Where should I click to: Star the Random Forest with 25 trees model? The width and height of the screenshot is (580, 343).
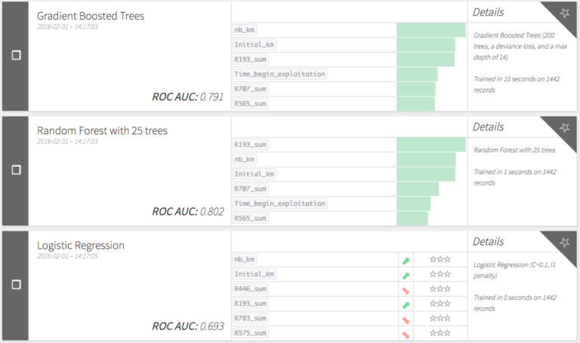point(564,128)
